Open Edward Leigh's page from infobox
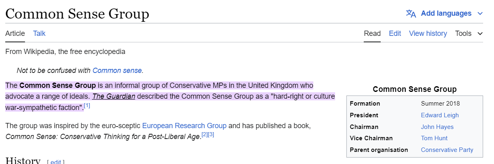The width and height of the screenshot is (494, 164). pyautogui.click(x=440, y=115)
